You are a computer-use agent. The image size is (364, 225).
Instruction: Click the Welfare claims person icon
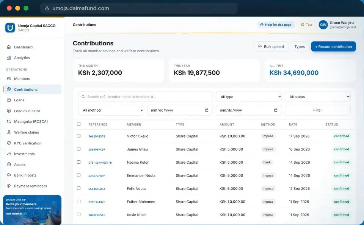click(x=9, y=132)
